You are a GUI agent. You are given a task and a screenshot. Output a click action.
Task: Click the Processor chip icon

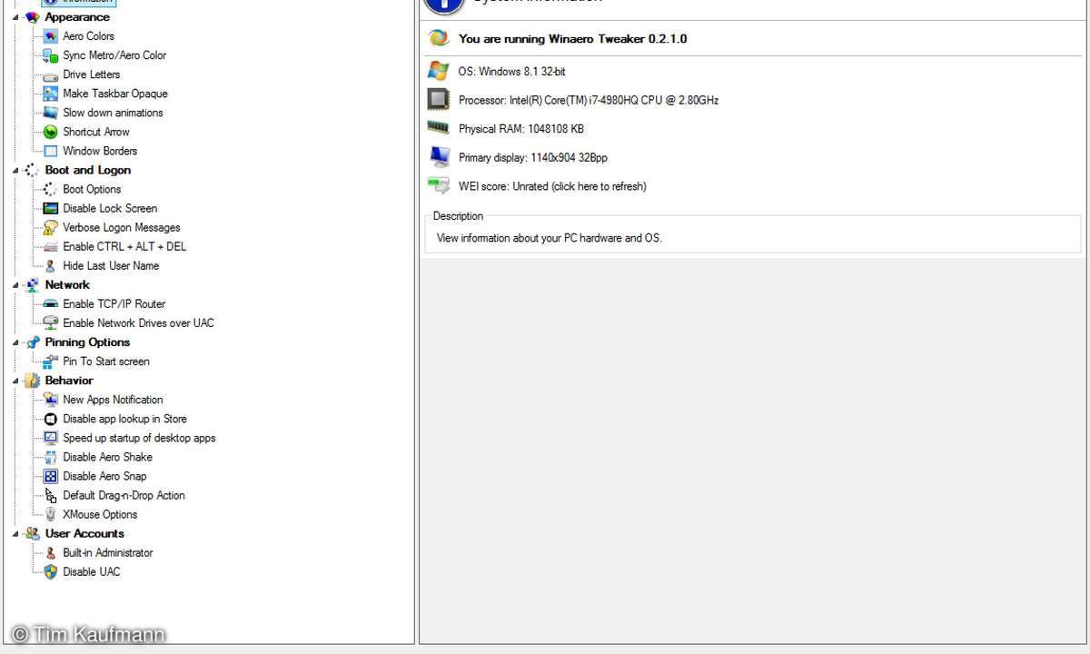click(x=439, y=100)
